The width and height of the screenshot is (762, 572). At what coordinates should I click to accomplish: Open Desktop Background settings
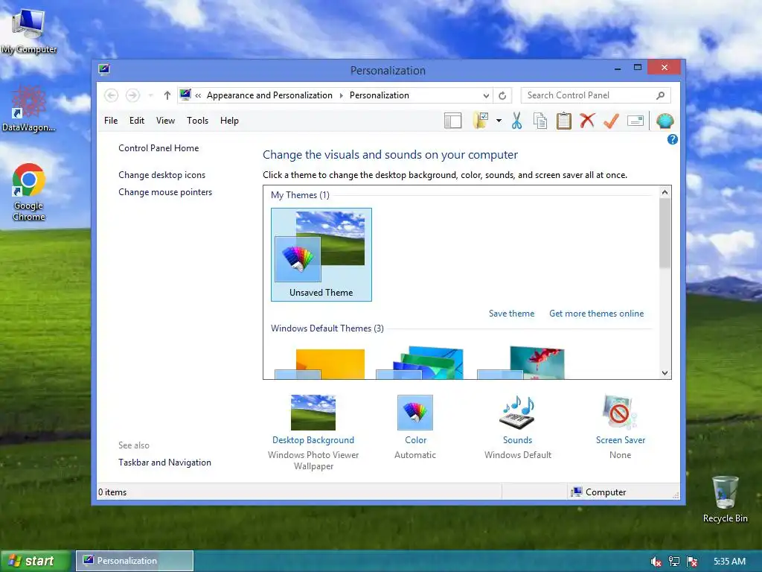click(x=313, y=413)
